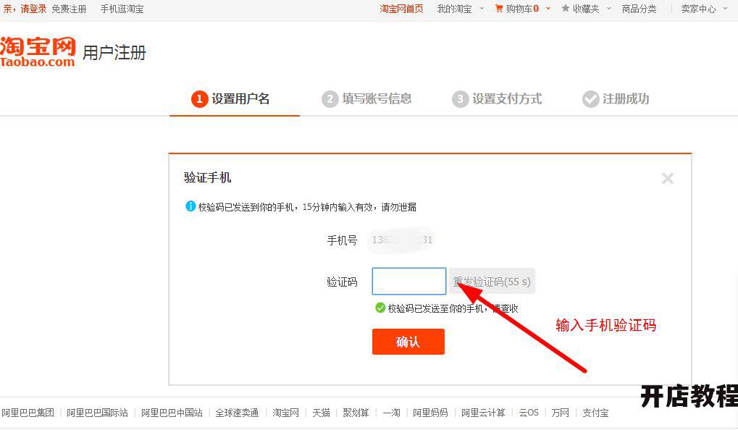Screen dimensions: 738x430
Task: Open 阿里云计算 footer link
Action: point(483,413)
